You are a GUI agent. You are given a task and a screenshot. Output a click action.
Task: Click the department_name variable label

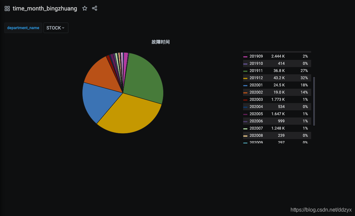(23, 28)
